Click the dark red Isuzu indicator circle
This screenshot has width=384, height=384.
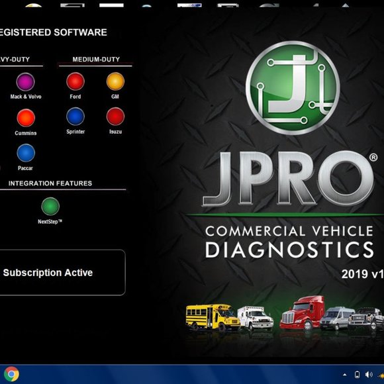115,117
